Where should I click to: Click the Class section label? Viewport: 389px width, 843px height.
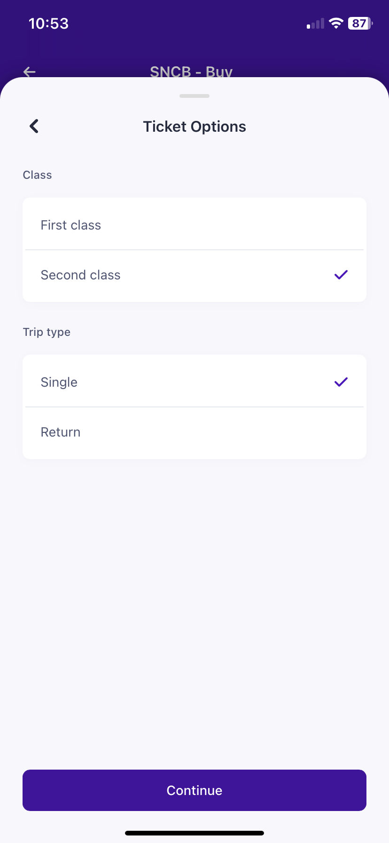tap(38, 175)
